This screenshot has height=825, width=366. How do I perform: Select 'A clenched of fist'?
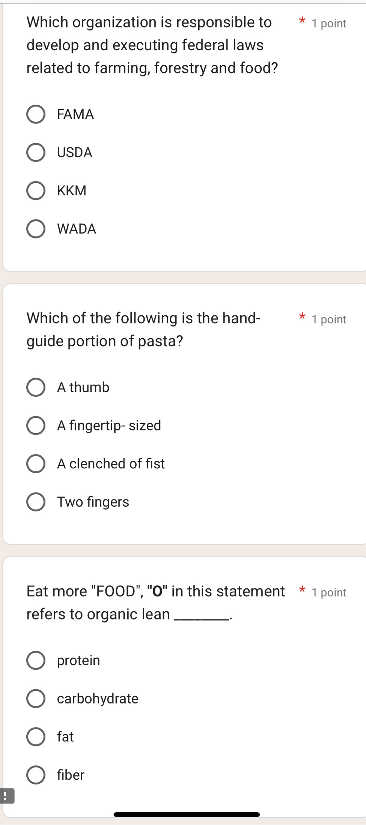tap(36, 463)
